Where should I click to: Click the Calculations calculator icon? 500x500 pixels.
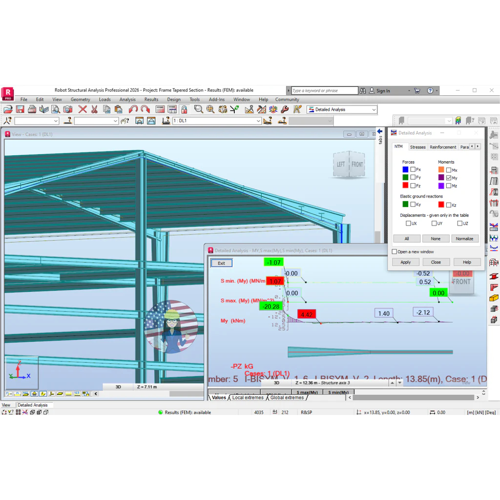(x=160, y=109)
